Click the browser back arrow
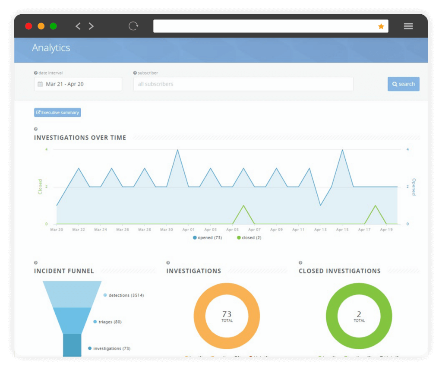 coord(78,26)
